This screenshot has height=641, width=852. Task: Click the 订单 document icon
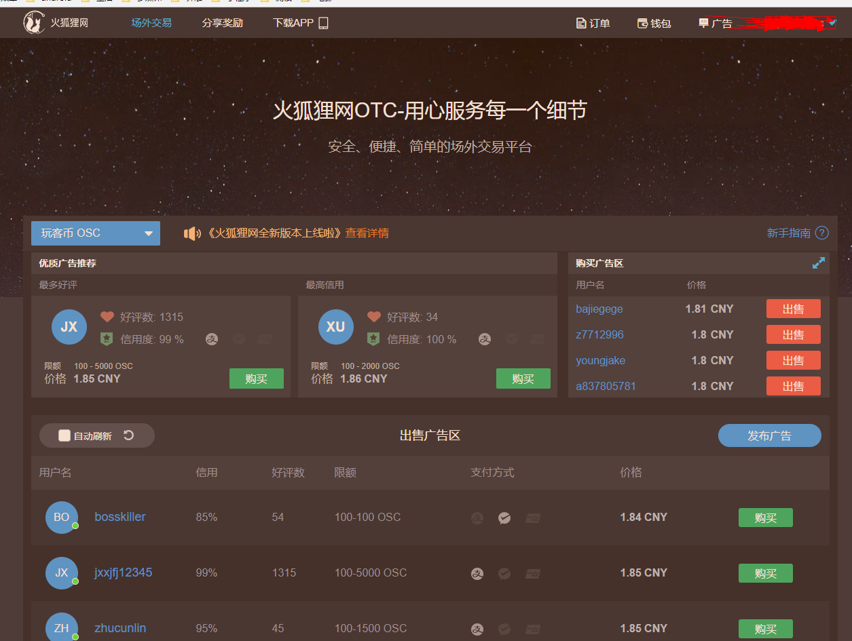pyautogui.click(x=581, y=23)
